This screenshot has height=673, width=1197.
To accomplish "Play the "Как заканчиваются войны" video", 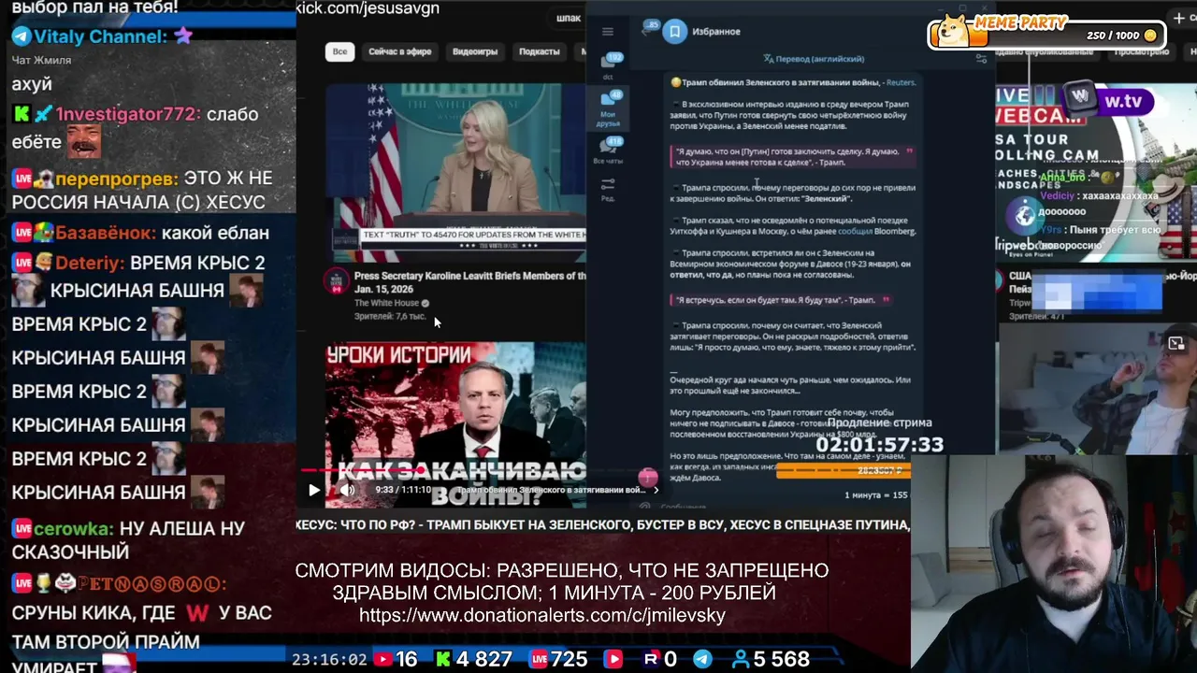I will coord(314,490).
